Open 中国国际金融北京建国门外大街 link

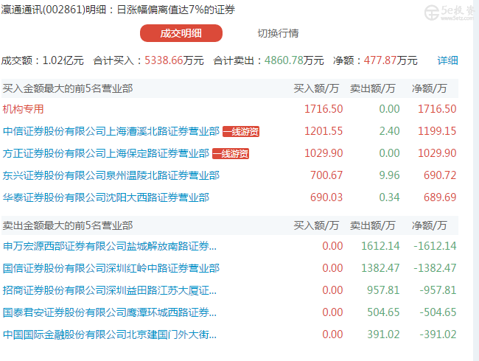pos(110,334)
